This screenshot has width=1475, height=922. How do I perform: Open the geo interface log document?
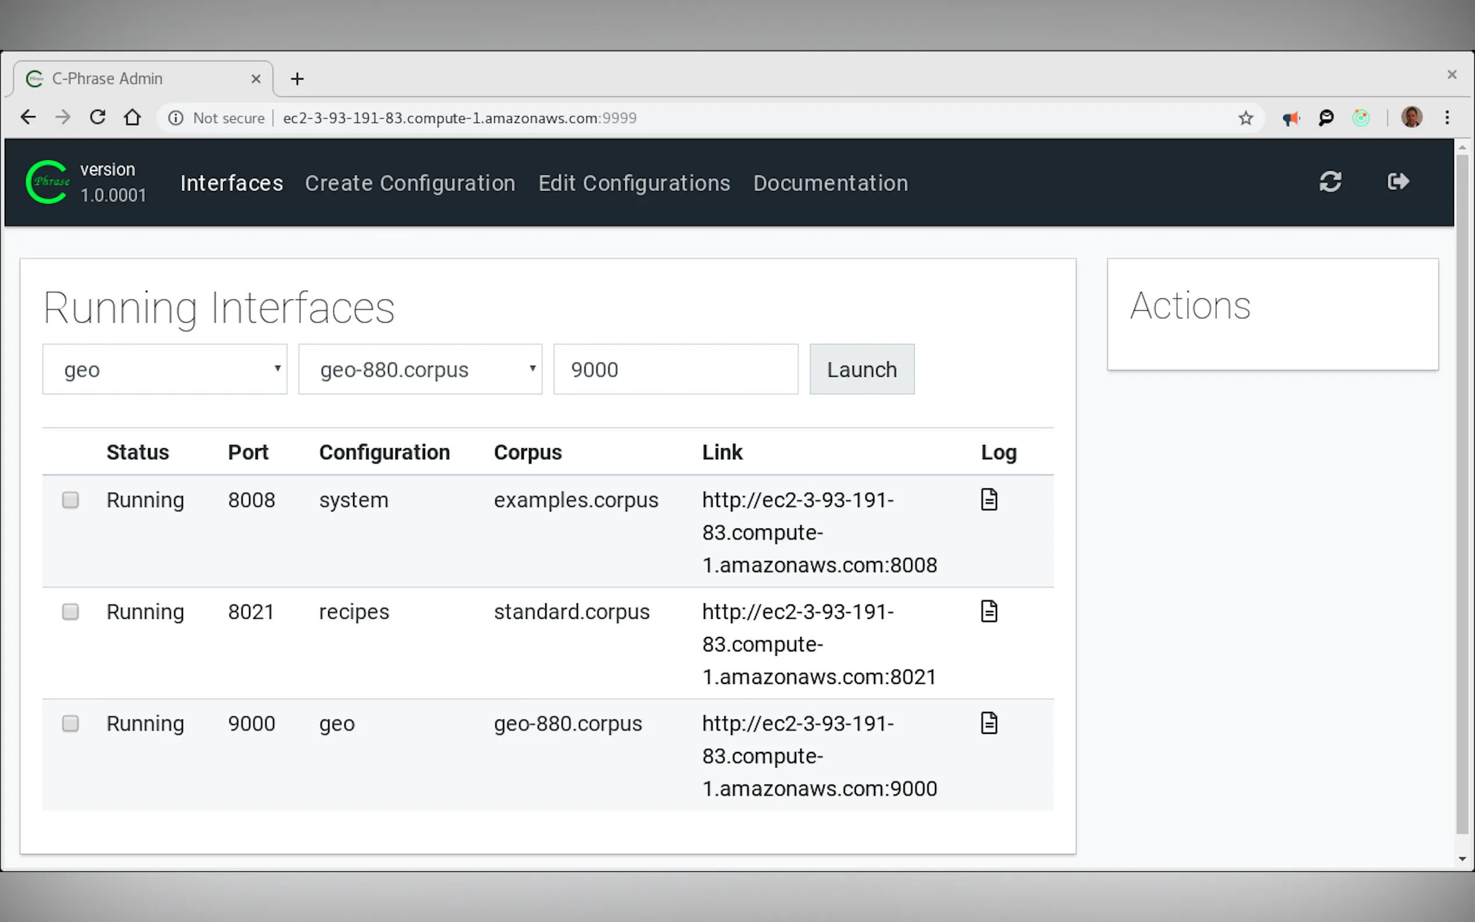point(988,723)
